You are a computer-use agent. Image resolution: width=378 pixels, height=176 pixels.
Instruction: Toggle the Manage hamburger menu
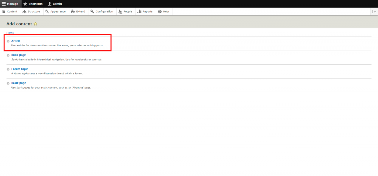(10, 4)
